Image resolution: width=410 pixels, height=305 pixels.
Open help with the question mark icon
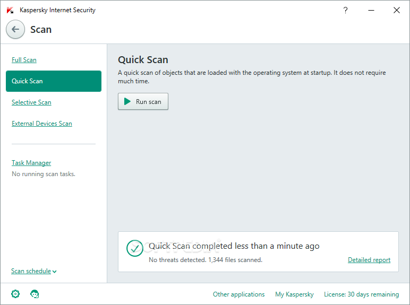(345, 10)
